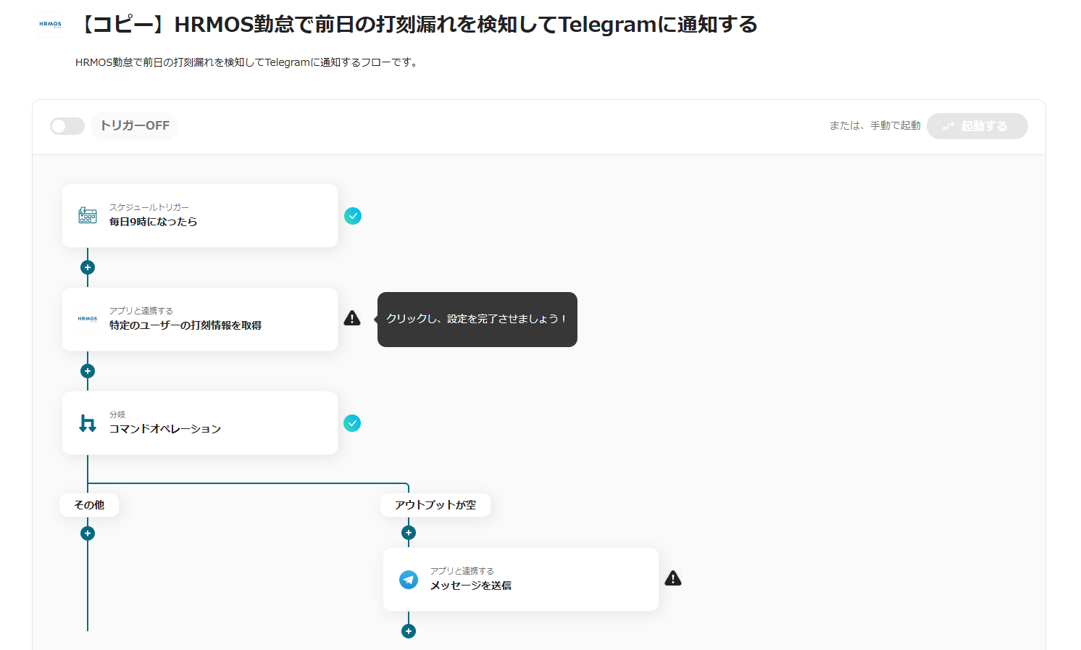1081x650 pixels.
Task: Click the Telegram paper plane icon
Action: click(x=409, y=580)
